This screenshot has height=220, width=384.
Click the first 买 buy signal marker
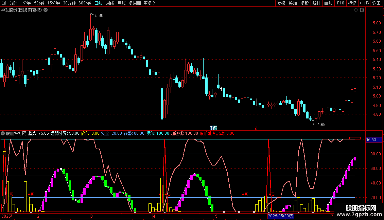point(11,194)
